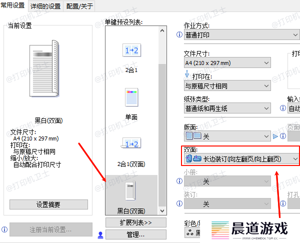The width and height of the screenshot is (300, 243).
Task: Select the 单面 preset icon
Action: (131, 97)
